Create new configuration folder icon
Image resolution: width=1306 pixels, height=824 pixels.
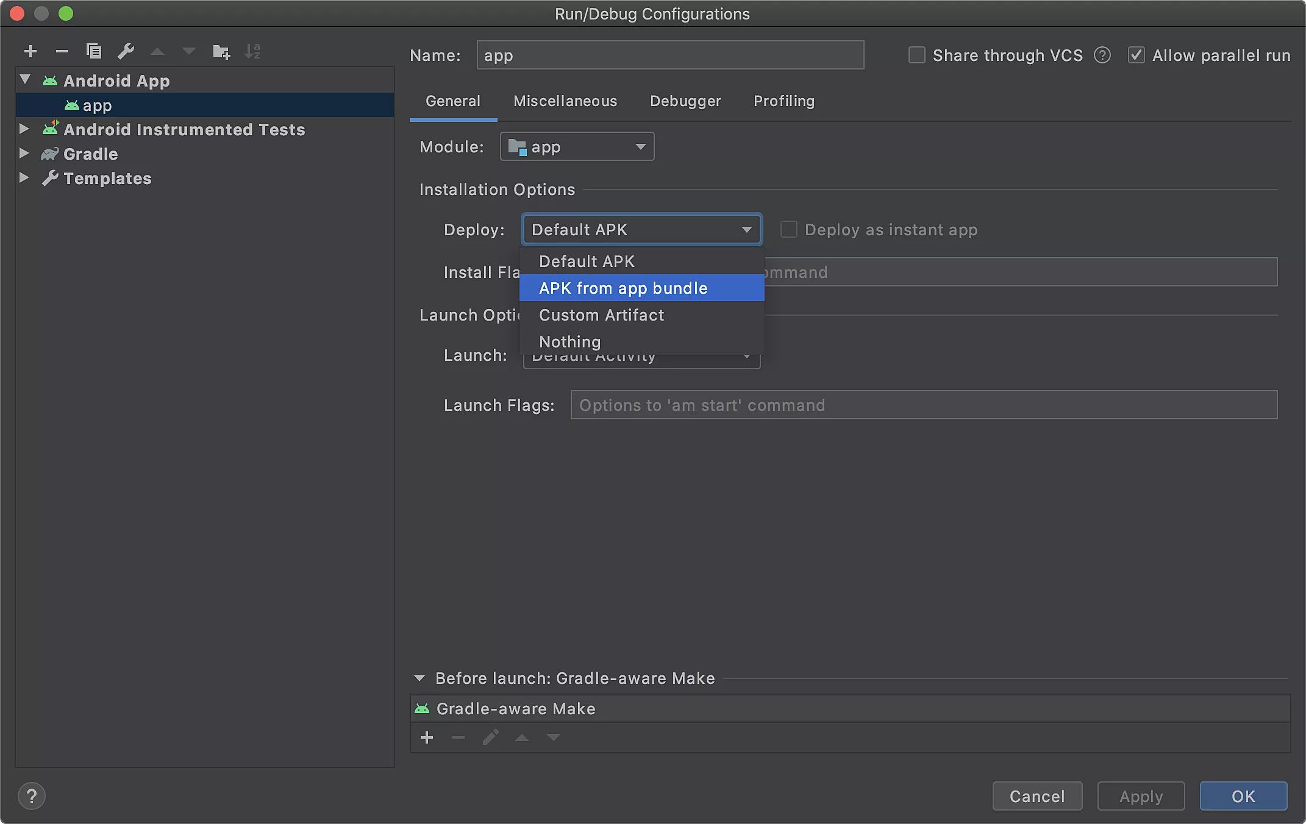221,52
